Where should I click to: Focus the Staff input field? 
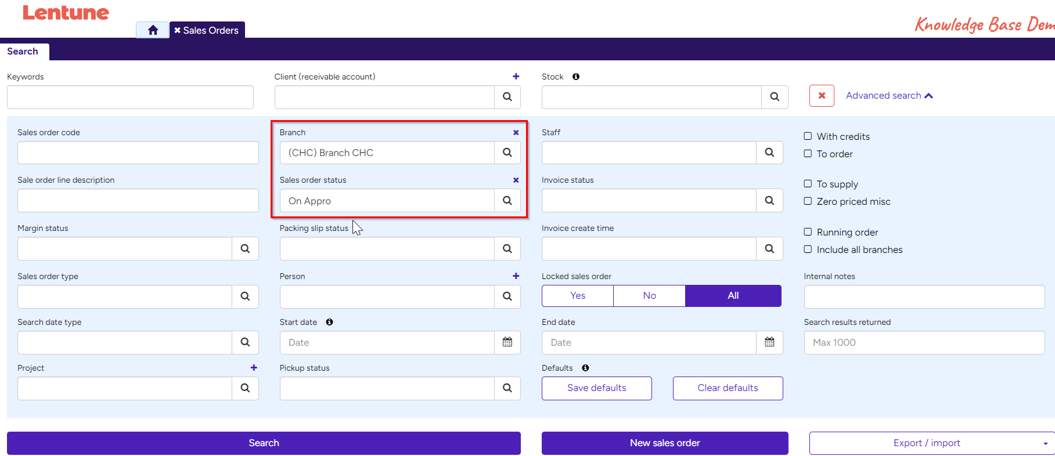[x=649, y=153]
